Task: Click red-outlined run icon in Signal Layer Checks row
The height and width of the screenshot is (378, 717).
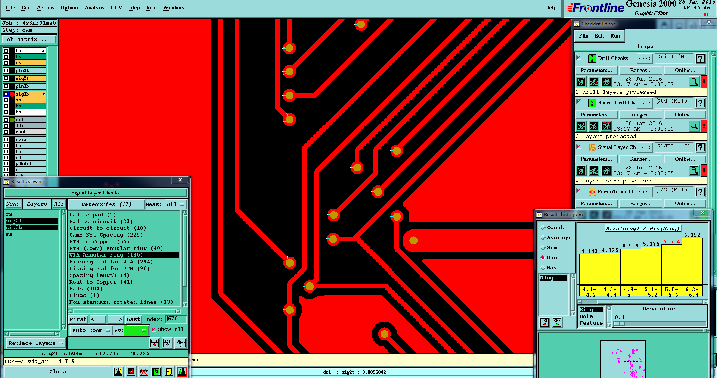Action: pyautogui.click(x=606, y=171)
